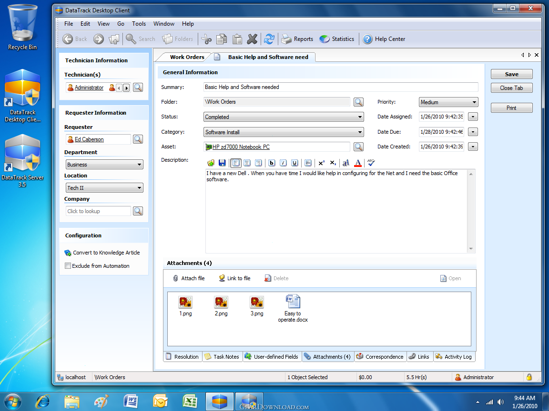Viewport: 549px width, 411px height.
Task: Open Folders from the toolbar
Action: coord(177,39)
